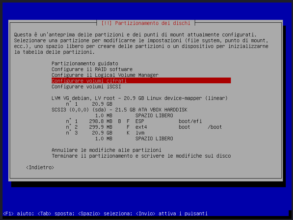The image size is (293, 220).
Task: Choose Configurare il RAID software
Action: coord(92,69)
